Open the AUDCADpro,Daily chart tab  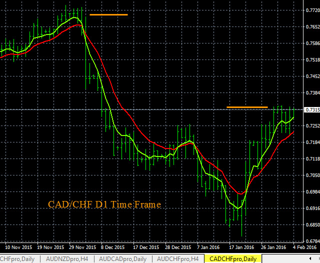122,259
